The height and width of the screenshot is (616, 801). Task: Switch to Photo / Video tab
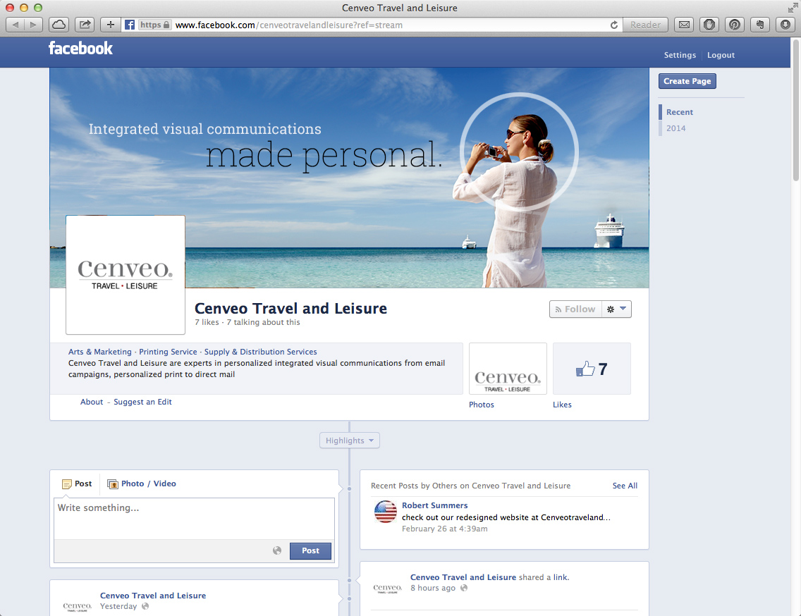tap(142, 483)
